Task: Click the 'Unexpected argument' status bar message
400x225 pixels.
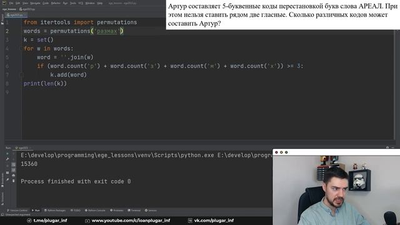Action: point(17,214)
